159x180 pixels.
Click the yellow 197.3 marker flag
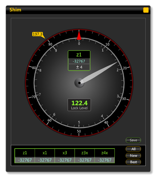[x=37, y=34]
